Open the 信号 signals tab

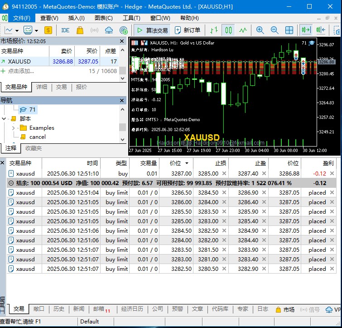[310, 309]
